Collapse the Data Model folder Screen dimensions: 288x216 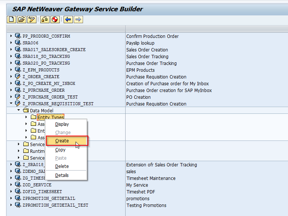(19, 110)
